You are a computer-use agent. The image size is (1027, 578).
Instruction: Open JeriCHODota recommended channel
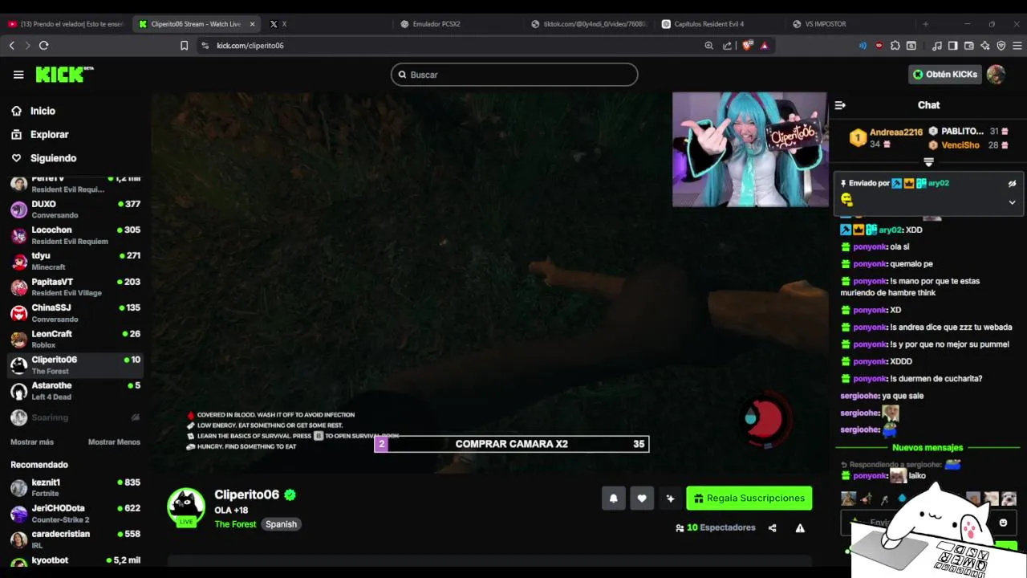coord(75,513)
